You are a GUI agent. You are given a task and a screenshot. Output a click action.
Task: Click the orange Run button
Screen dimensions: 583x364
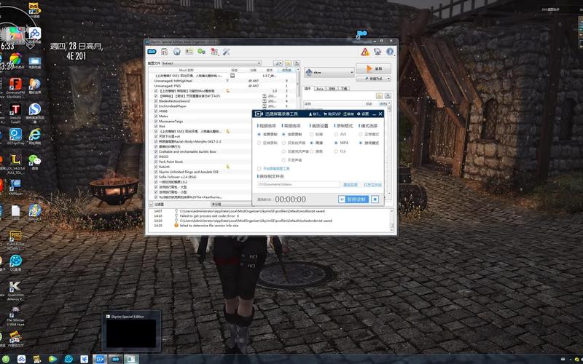[373, 68]
